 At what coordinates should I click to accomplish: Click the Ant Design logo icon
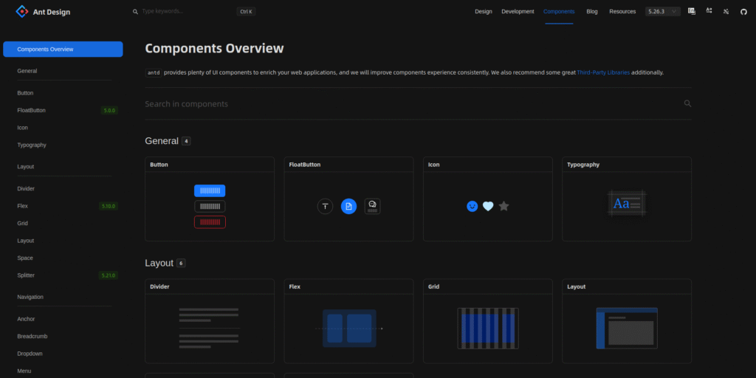pyautogui.click(x=21, y=12)
